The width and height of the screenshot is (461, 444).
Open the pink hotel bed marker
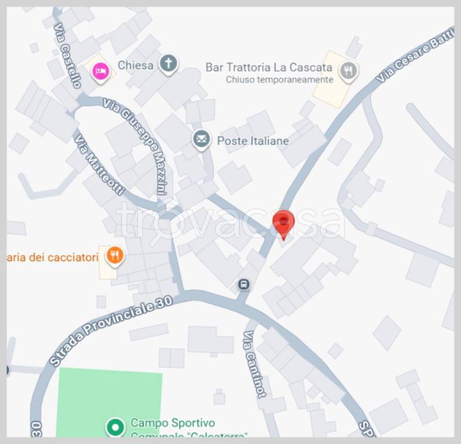point(101,72)
